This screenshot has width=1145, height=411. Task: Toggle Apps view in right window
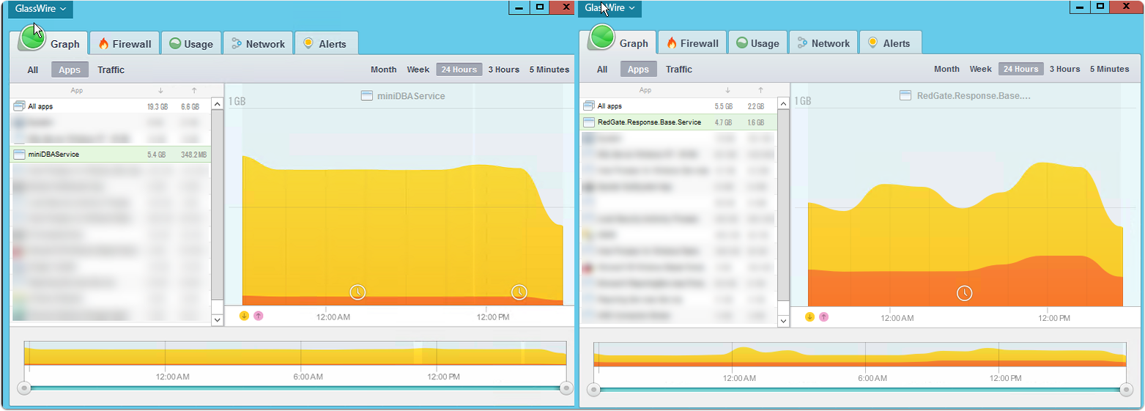pyautogui.click(x=639, y=69)
